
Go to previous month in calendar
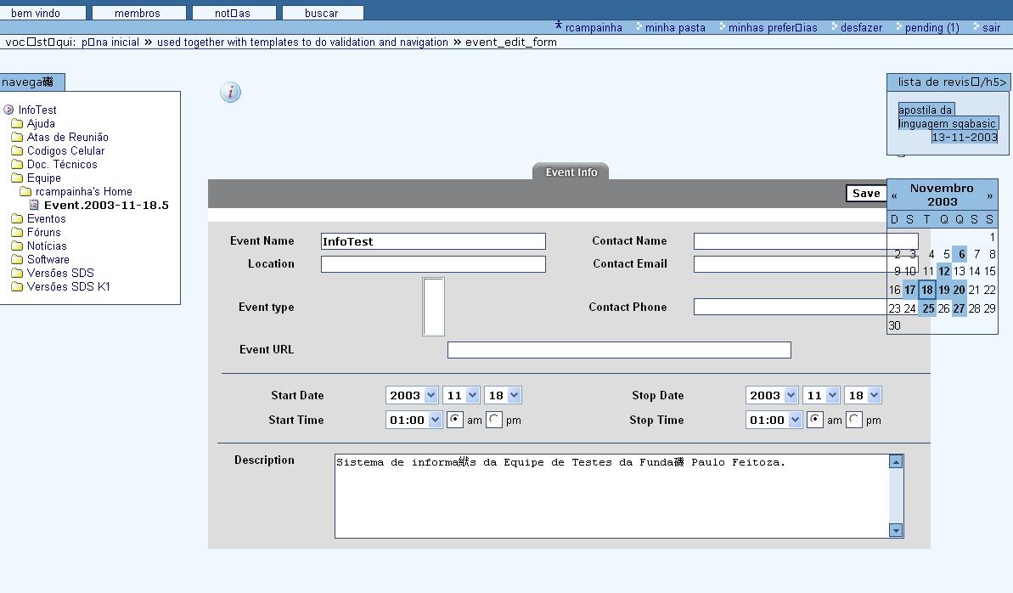point(894,196)
